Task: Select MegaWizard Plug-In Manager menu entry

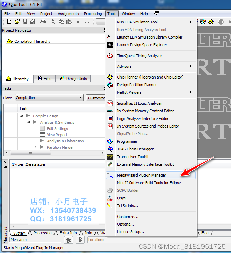Action: [x=151, y=175]
